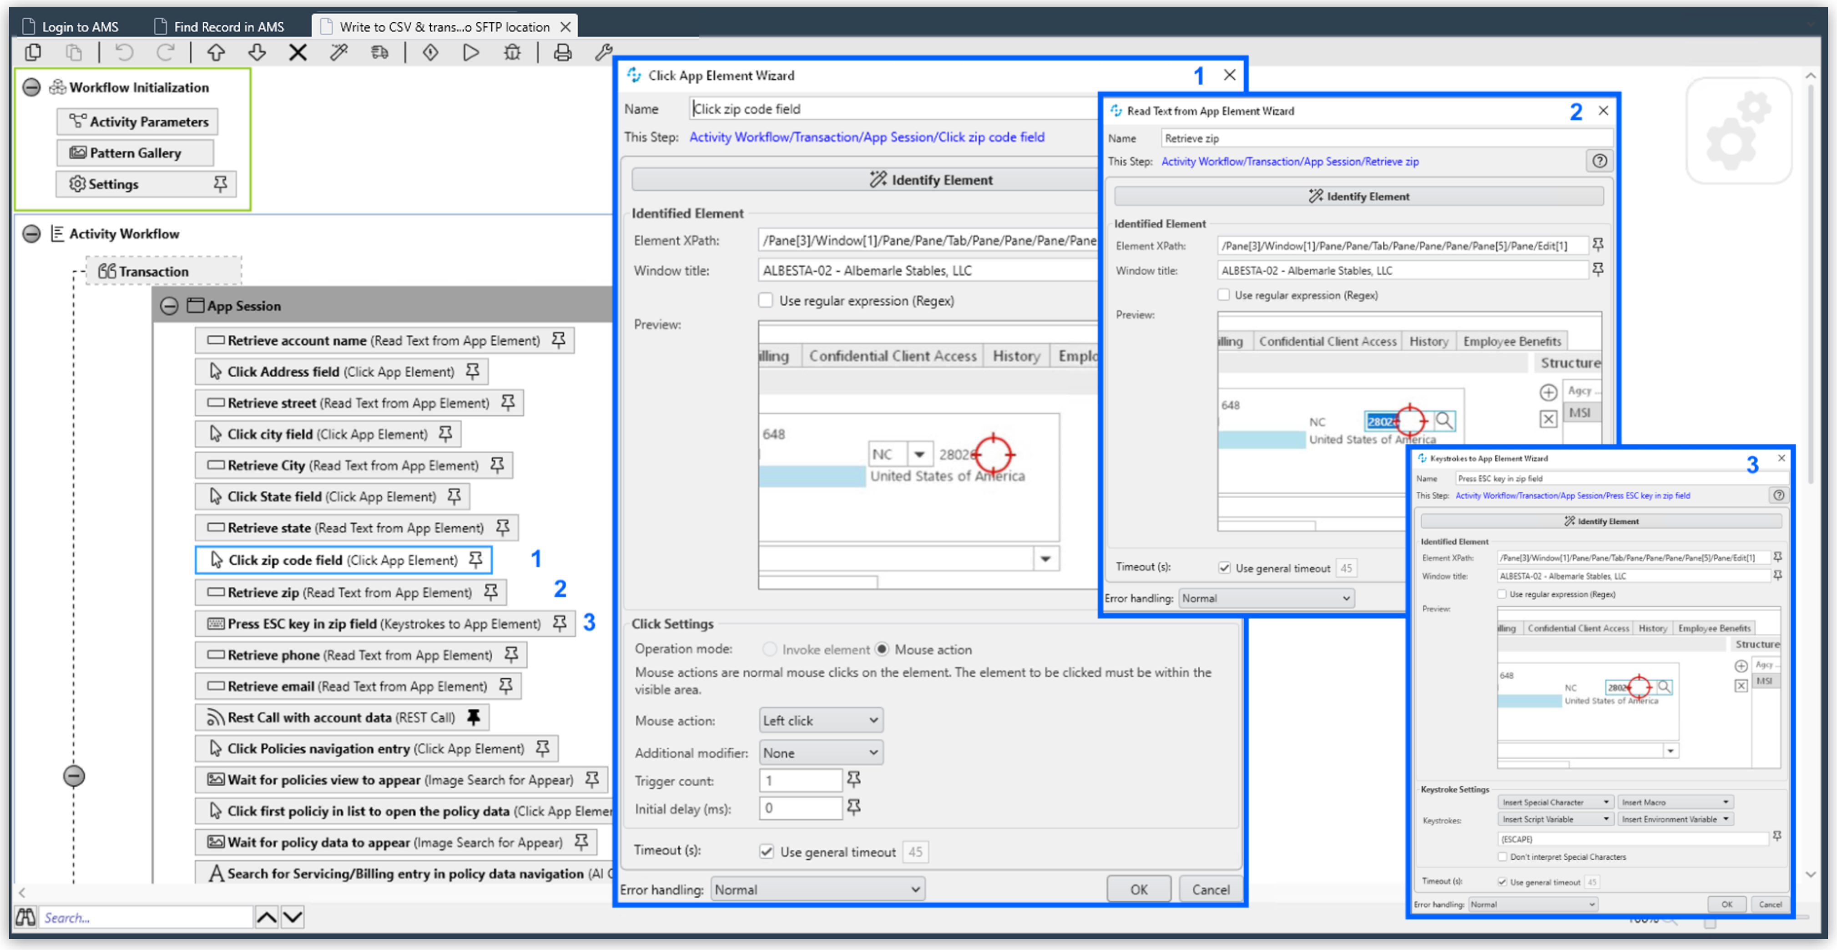The height and width of the screenshot is (950, 1837).
Task: Start debugging with the bug icon
Action: click(512, 52)
